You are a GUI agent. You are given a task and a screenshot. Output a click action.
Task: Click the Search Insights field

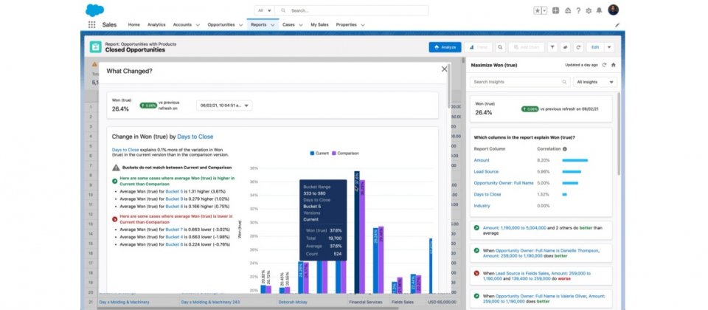(520, 82)
